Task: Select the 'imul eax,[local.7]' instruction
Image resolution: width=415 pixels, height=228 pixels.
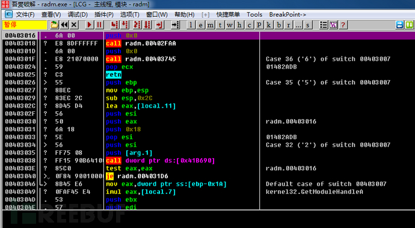Action: point(141,192)
